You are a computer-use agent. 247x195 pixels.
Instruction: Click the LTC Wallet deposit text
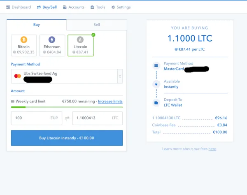coord(173,105)
